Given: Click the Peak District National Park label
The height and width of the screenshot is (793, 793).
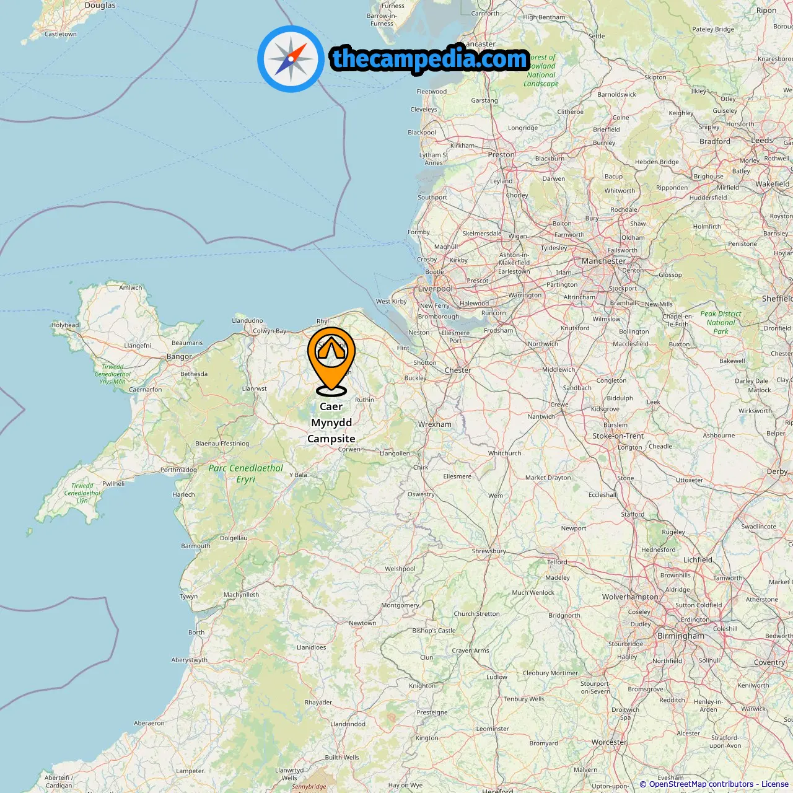Looking at the screenshot, I should pos(721,322).
